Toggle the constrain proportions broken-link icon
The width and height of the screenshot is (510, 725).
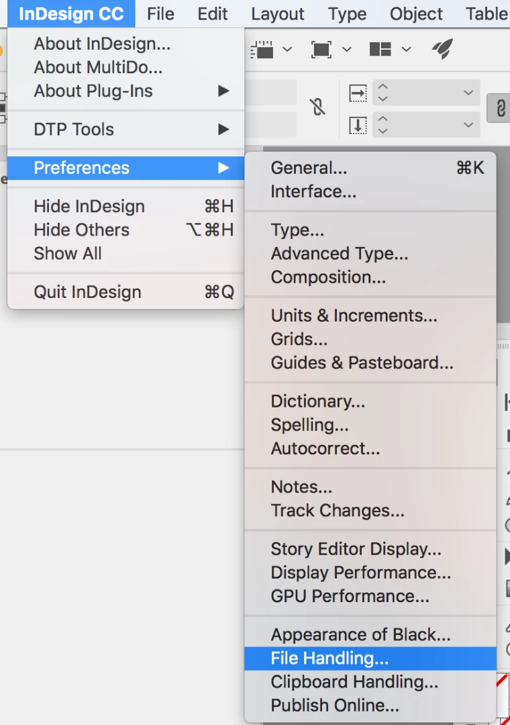317,107
